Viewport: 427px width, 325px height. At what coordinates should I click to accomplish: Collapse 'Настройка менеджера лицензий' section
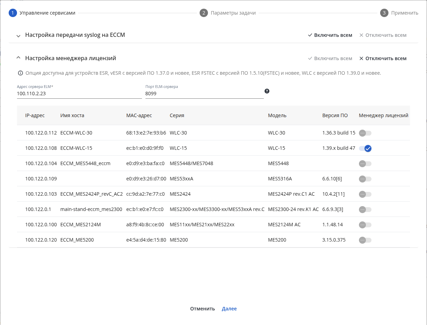pyautogui.click(x=18, y=58)
